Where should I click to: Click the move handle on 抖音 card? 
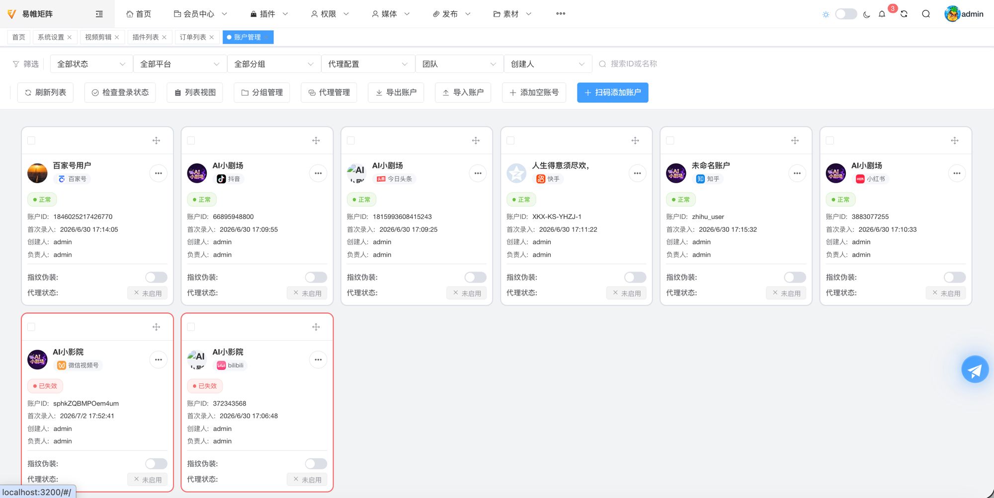[x=316, y=141]
